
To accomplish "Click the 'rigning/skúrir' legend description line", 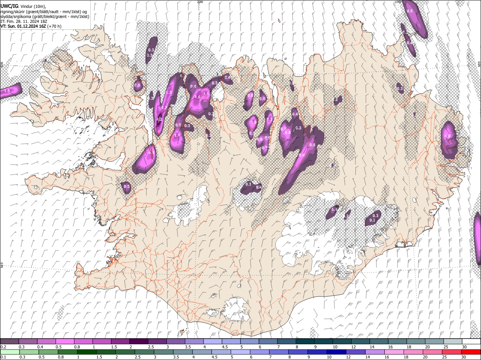I will click(x=44, y=12).
